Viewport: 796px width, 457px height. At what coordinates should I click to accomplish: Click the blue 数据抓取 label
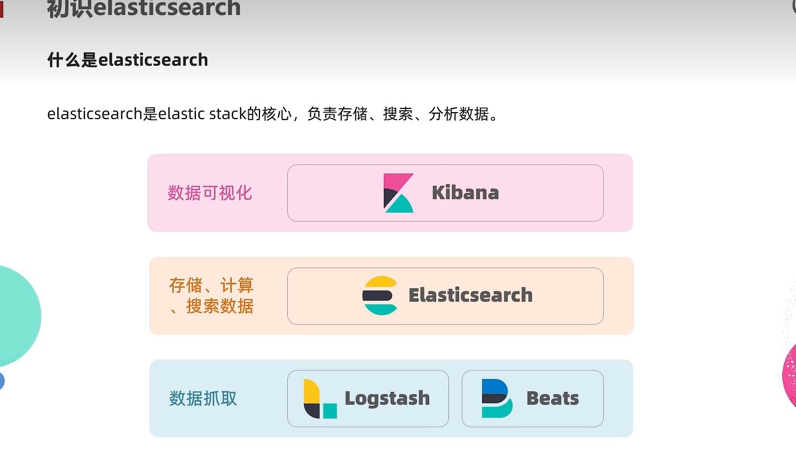(x=203, y=398)
